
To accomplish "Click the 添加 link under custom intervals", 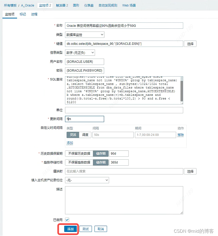I will [70, 143].
